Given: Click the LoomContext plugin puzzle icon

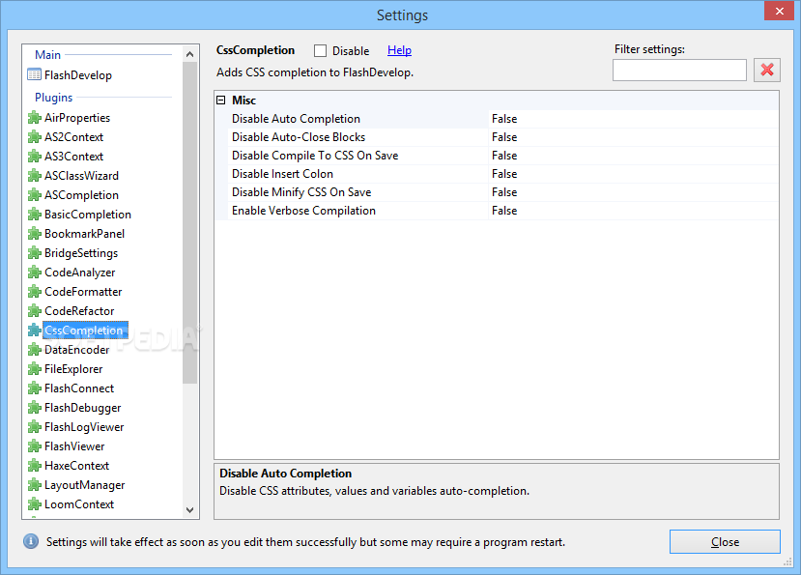Looking at the screenshot, I should 34,504.
